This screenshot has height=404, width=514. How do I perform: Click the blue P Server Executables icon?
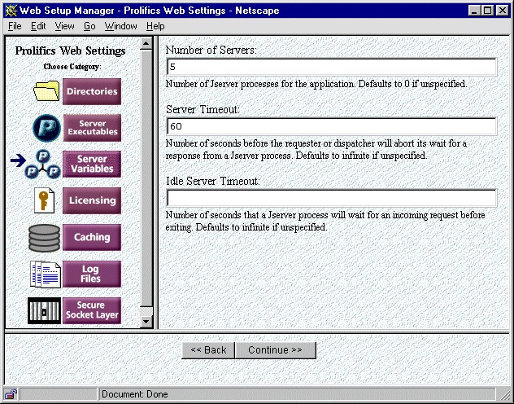(x=46, y=128)
